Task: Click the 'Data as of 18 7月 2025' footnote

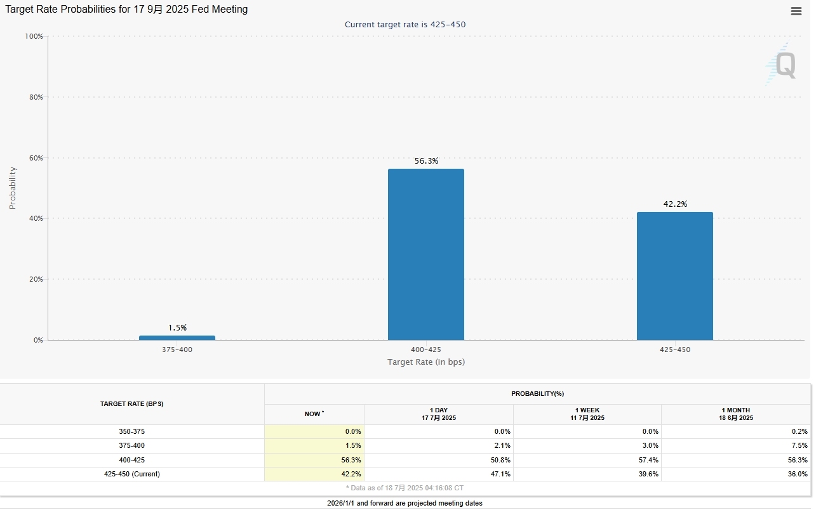Action: 405,488
